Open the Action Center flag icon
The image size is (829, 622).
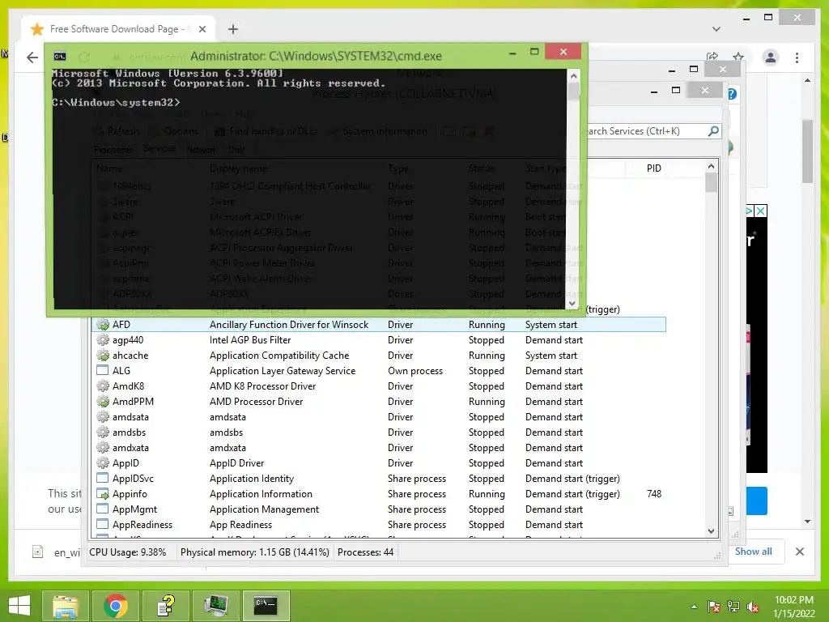(x=713, y=607)
